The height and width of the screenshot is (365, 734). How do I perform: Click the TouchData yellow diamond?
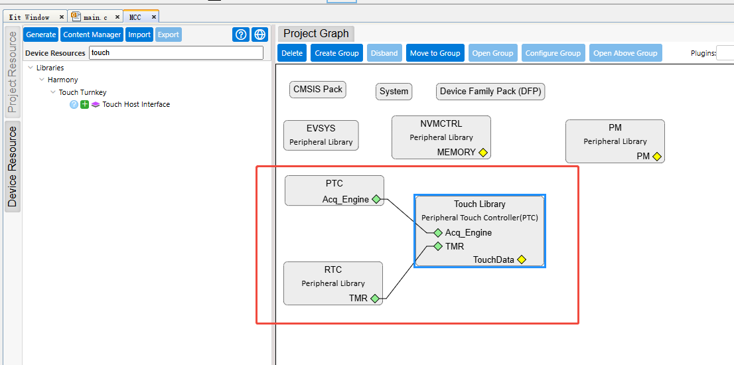[522, 259]
